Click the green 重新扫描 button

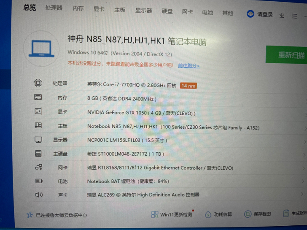pos(286,55)
